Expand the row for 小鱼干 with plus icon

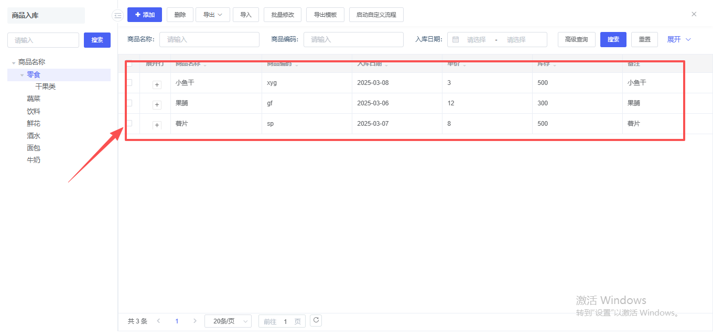click(x=157, y=85)
